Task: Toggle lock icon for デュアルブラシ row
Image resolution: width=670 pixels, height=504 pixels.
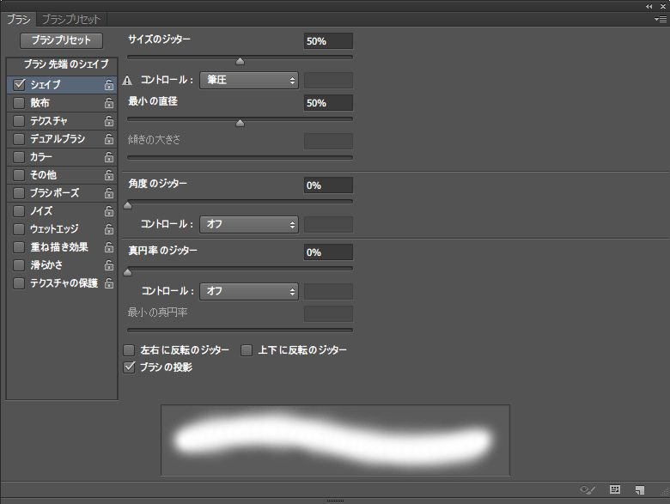Action: click(109, 139)
